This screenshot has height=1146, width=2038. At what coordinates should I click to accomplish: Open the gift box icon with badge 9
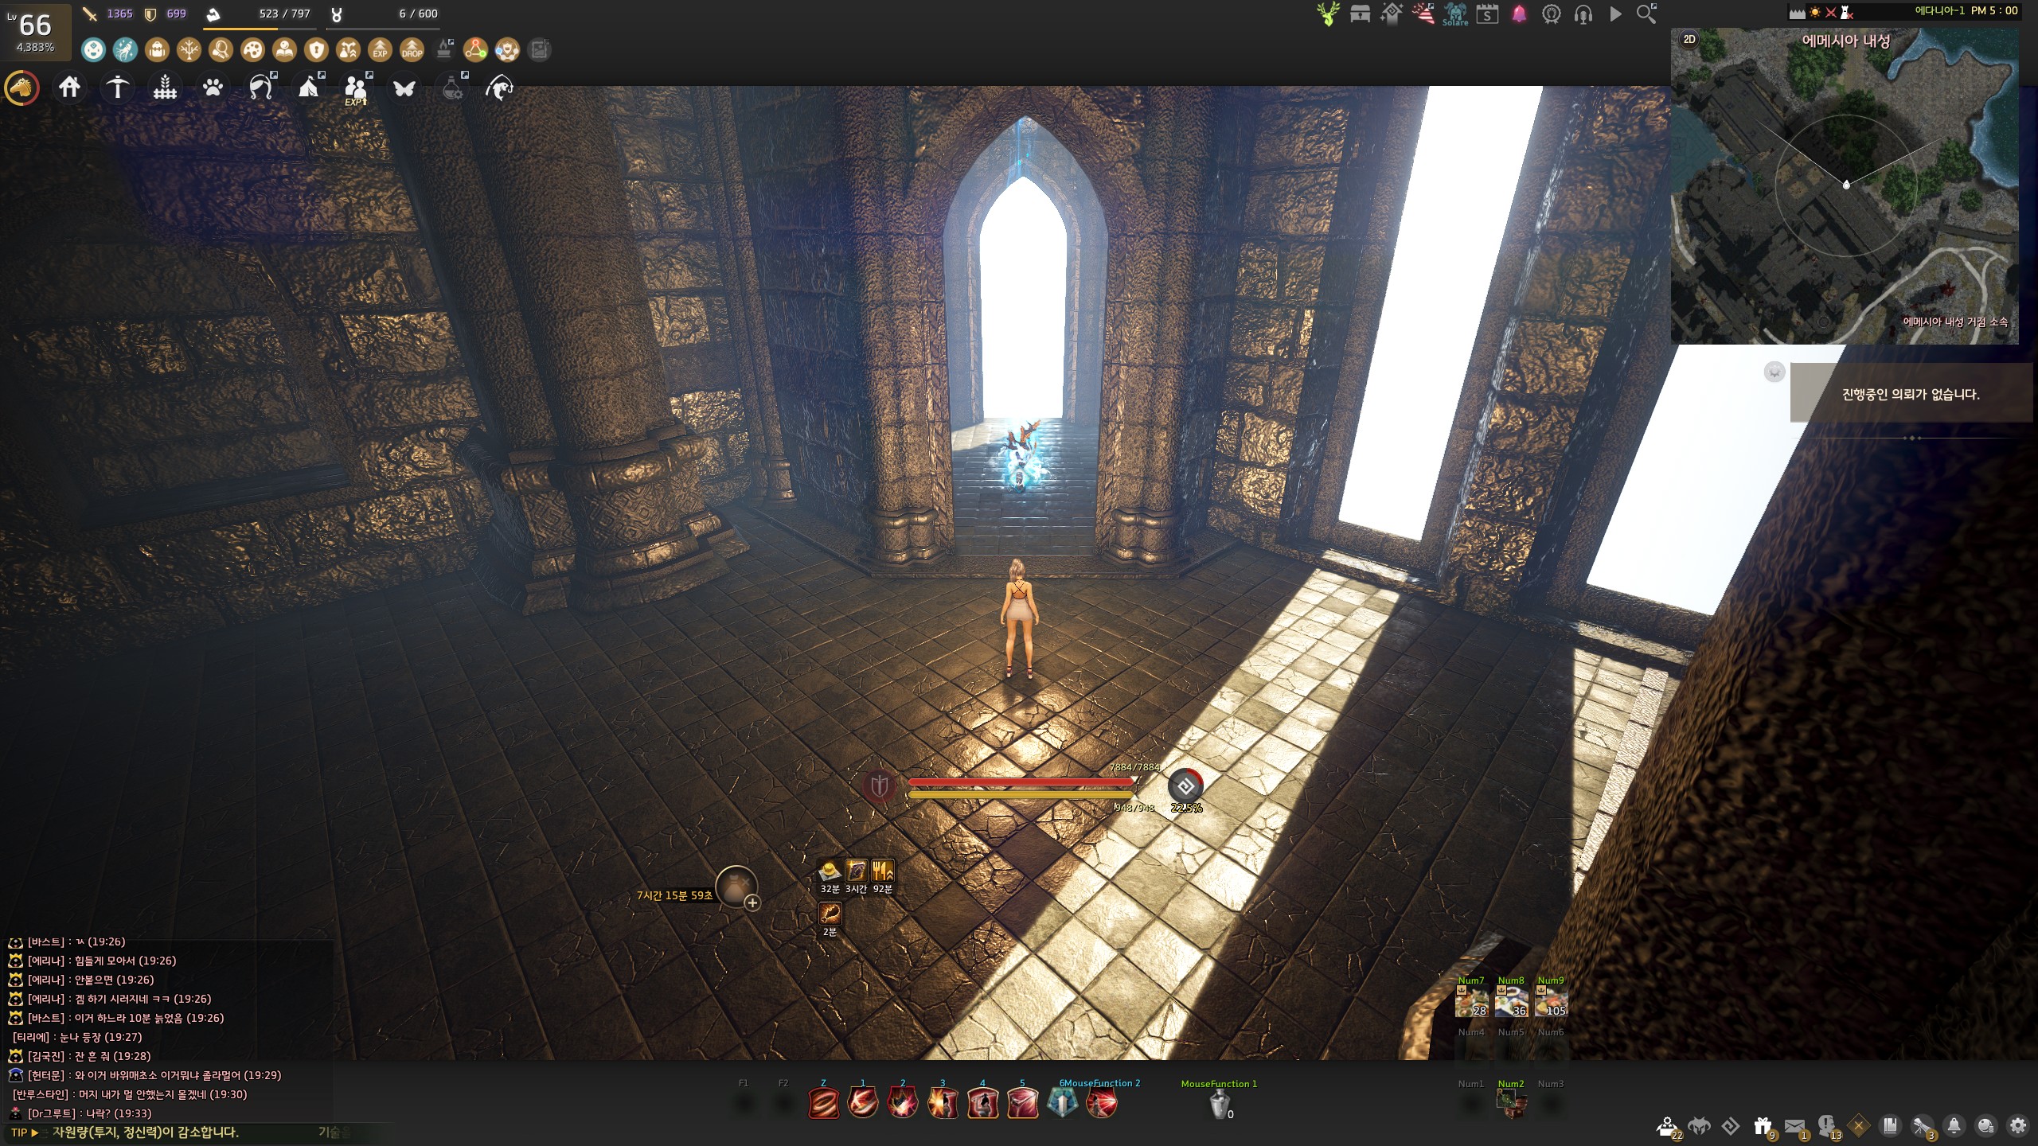(1763, 1126)
